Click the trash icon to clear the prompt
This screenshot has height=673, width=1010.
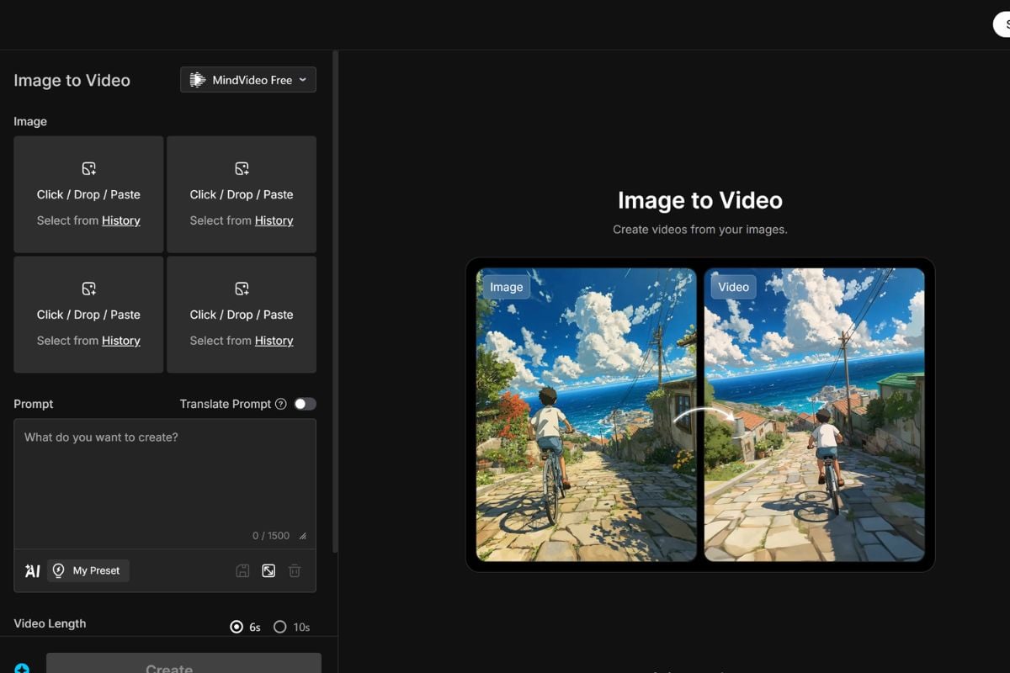click(295, 570)
